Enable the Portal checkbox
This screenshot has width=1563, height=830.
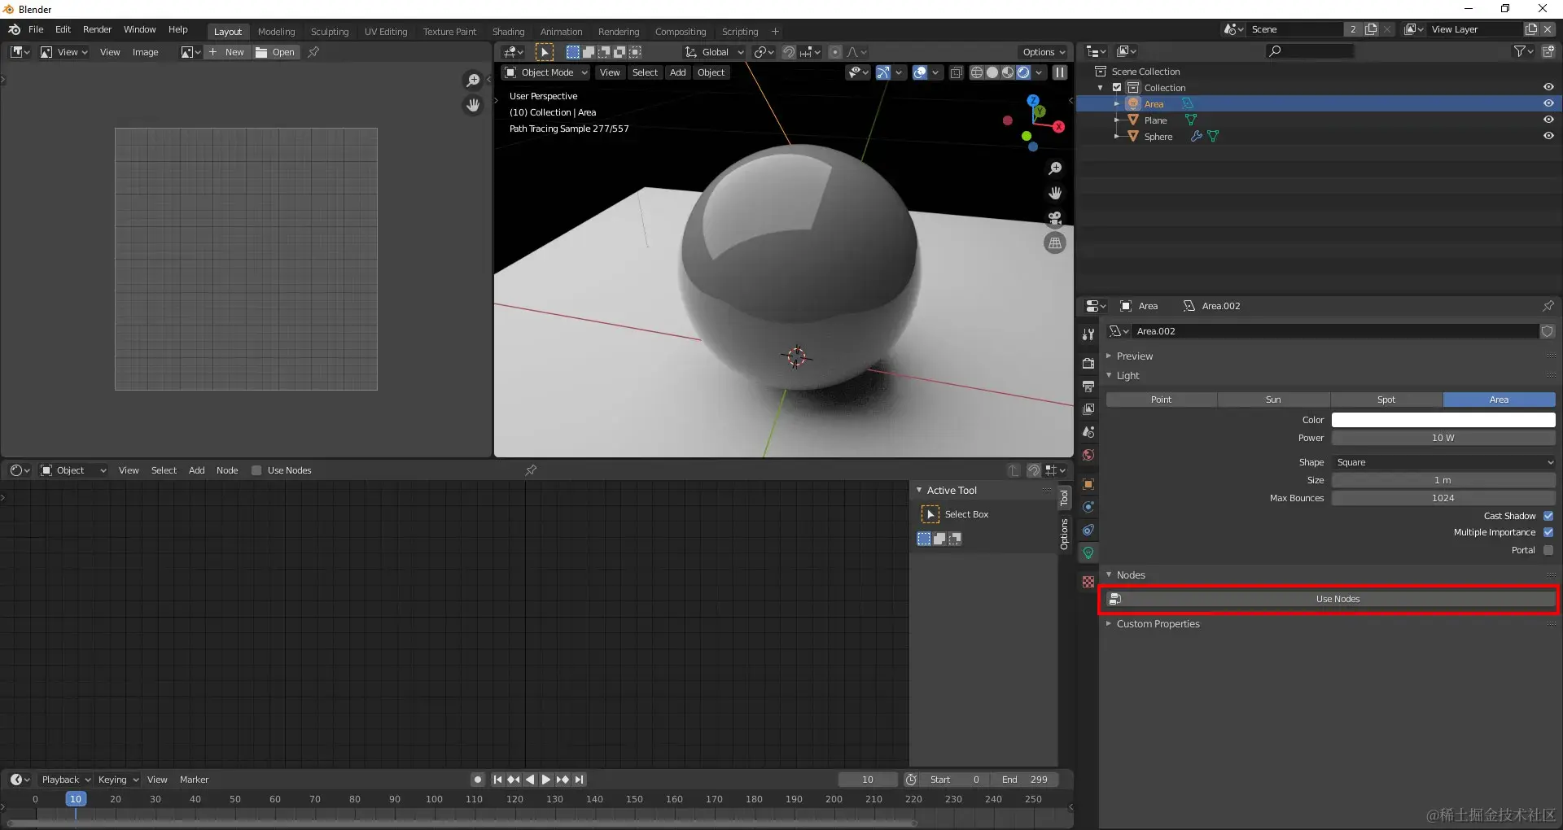point(1548,550)
